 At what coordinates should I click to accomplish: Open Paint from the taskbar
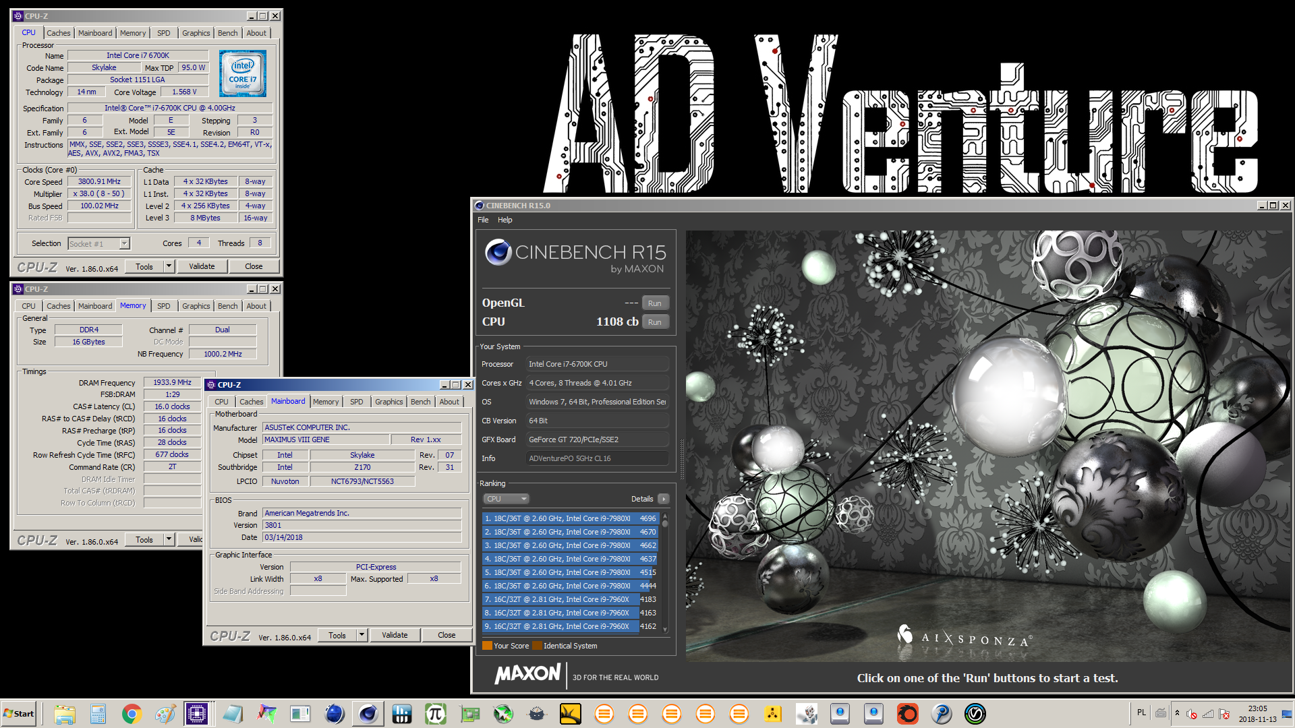point(165,714)
